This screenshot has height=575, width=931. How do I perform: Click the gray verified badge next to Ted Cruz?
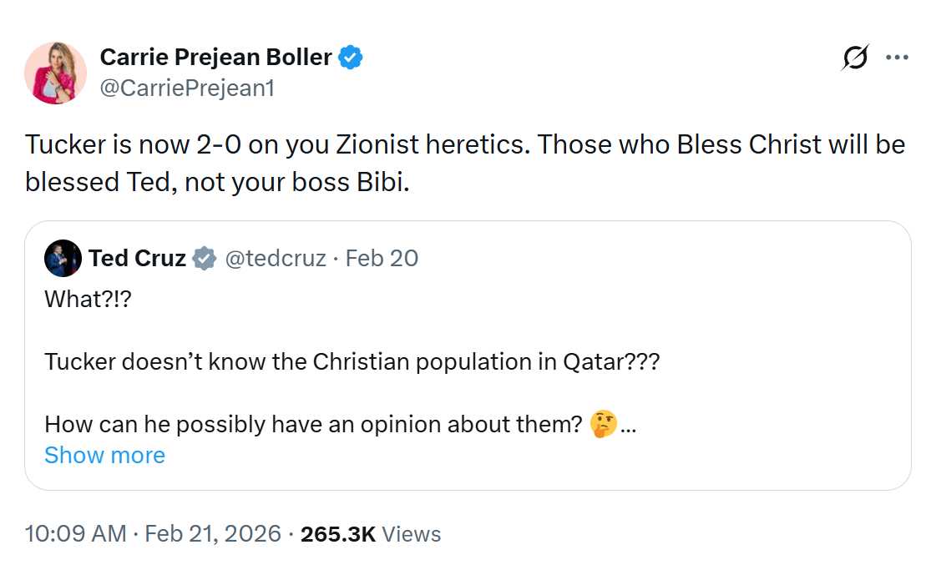204,259
